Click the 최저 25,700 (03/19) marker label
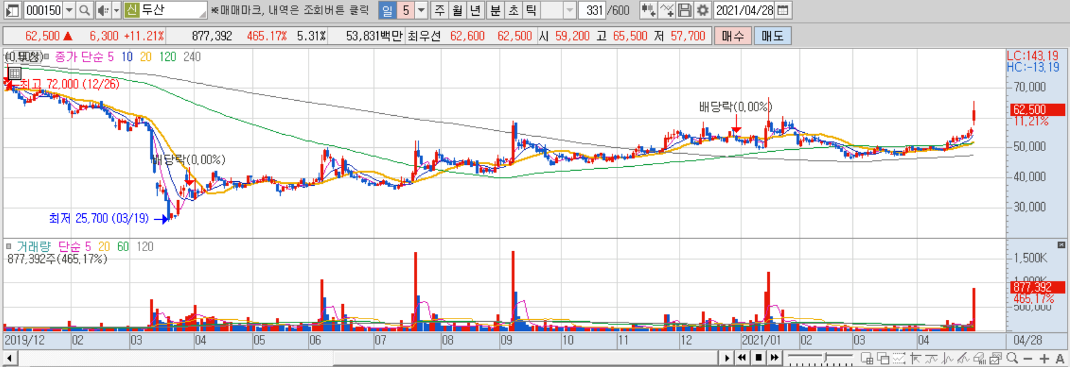 [98, 218]
